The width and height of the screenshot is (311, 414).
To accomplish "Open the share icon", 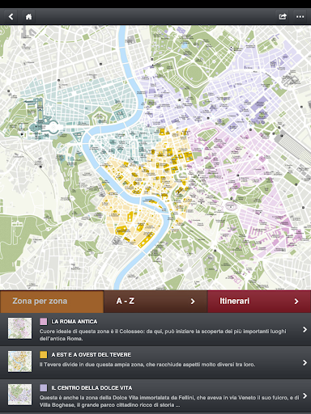I will coord(283,17).
